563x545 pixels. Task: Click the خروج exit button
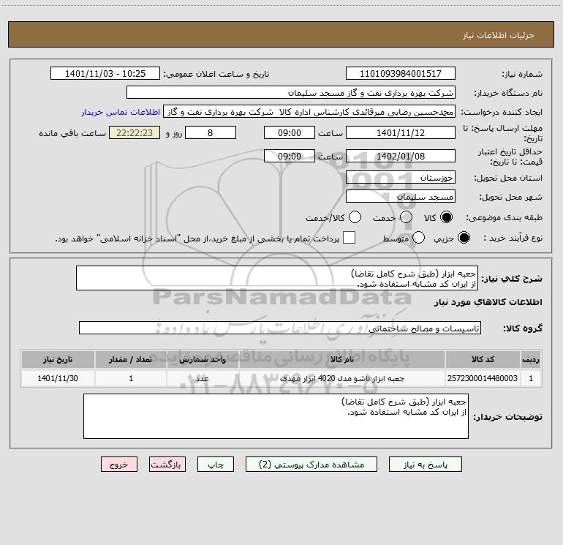tap(119, 465)
